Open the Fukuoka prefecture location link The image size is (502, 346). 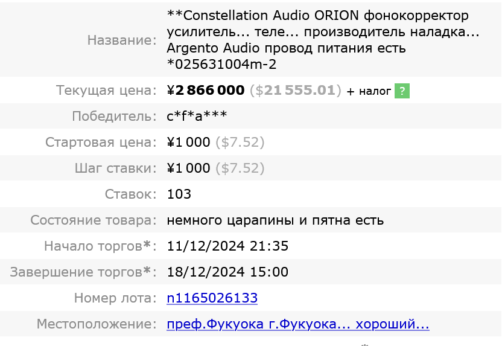(x=298, y=324)
